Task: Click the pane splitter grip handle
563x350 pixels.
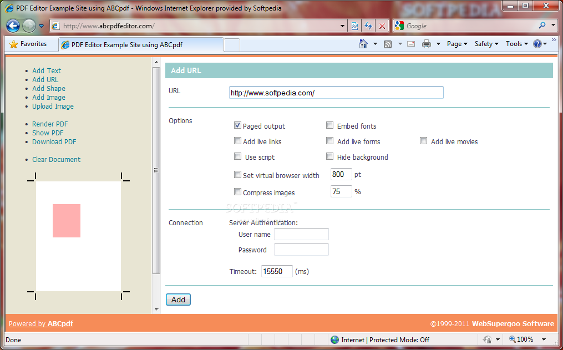Action: (x=156, y=170)
